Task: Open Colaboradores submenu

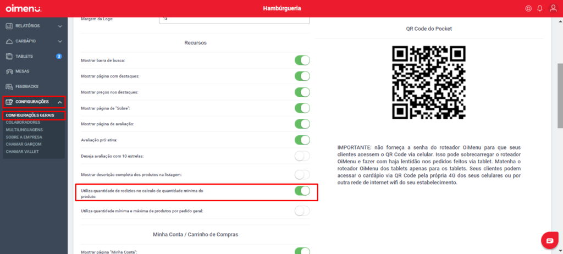Action: pyautogui.click(x=24, y=123)
